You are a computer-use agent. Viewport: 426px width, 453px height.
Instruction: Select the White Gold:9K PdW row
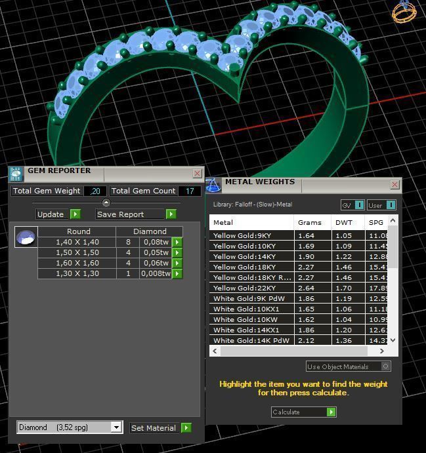298,298
